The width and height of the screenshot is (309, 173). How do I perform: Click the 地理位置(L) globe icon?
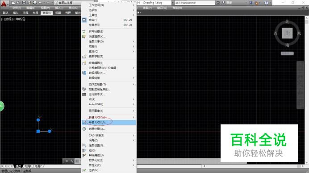(x=84, y=129)
